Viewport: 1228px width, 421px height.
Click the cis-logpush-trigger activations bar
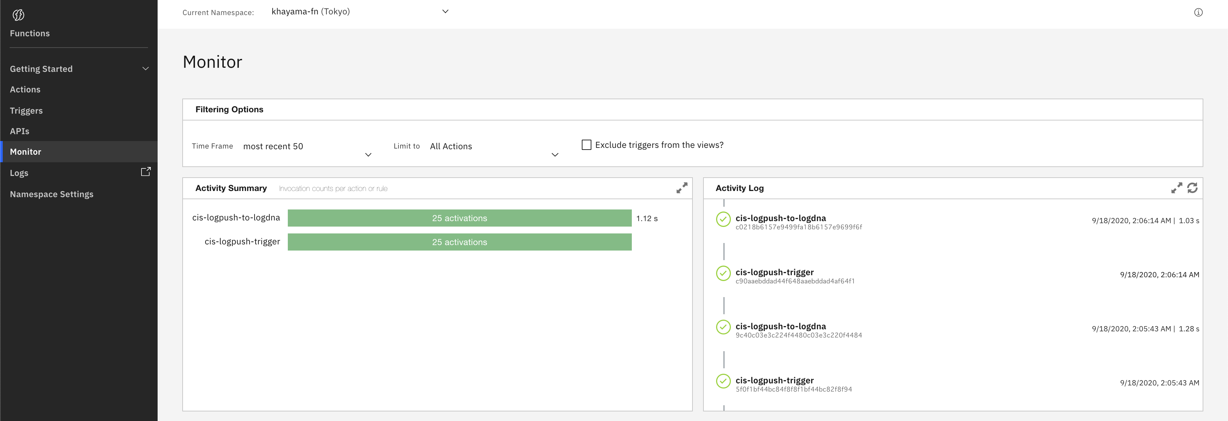coord(459,242)
